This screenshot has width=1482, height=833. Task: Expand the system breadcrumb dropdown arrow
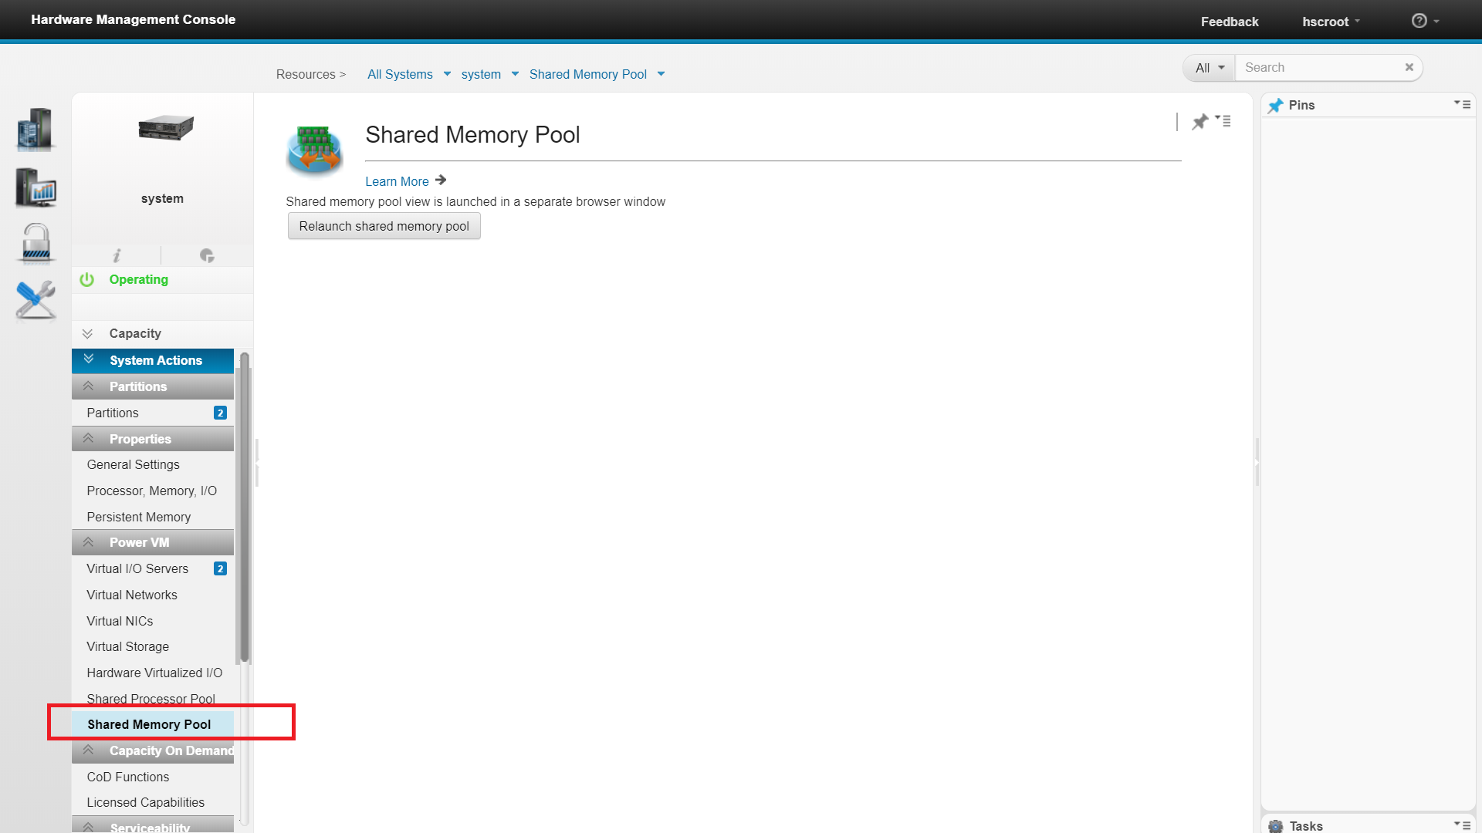pyautogui.click(x=515, y=74)
